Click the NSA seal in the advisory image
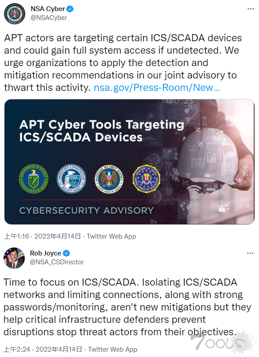Viewport: 259px width, 357px height. tap(108, 176)
